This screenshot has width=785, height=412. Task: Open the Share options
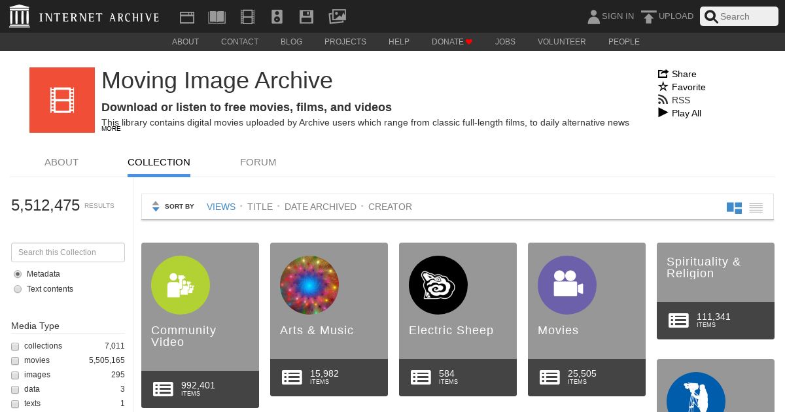pyautogui.click(x=677, y=74)
